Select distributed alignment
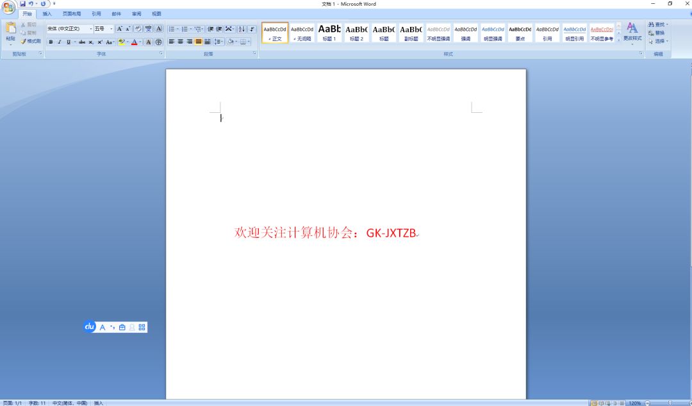This screenshot has height=406, width=692. tap(207, 42)
